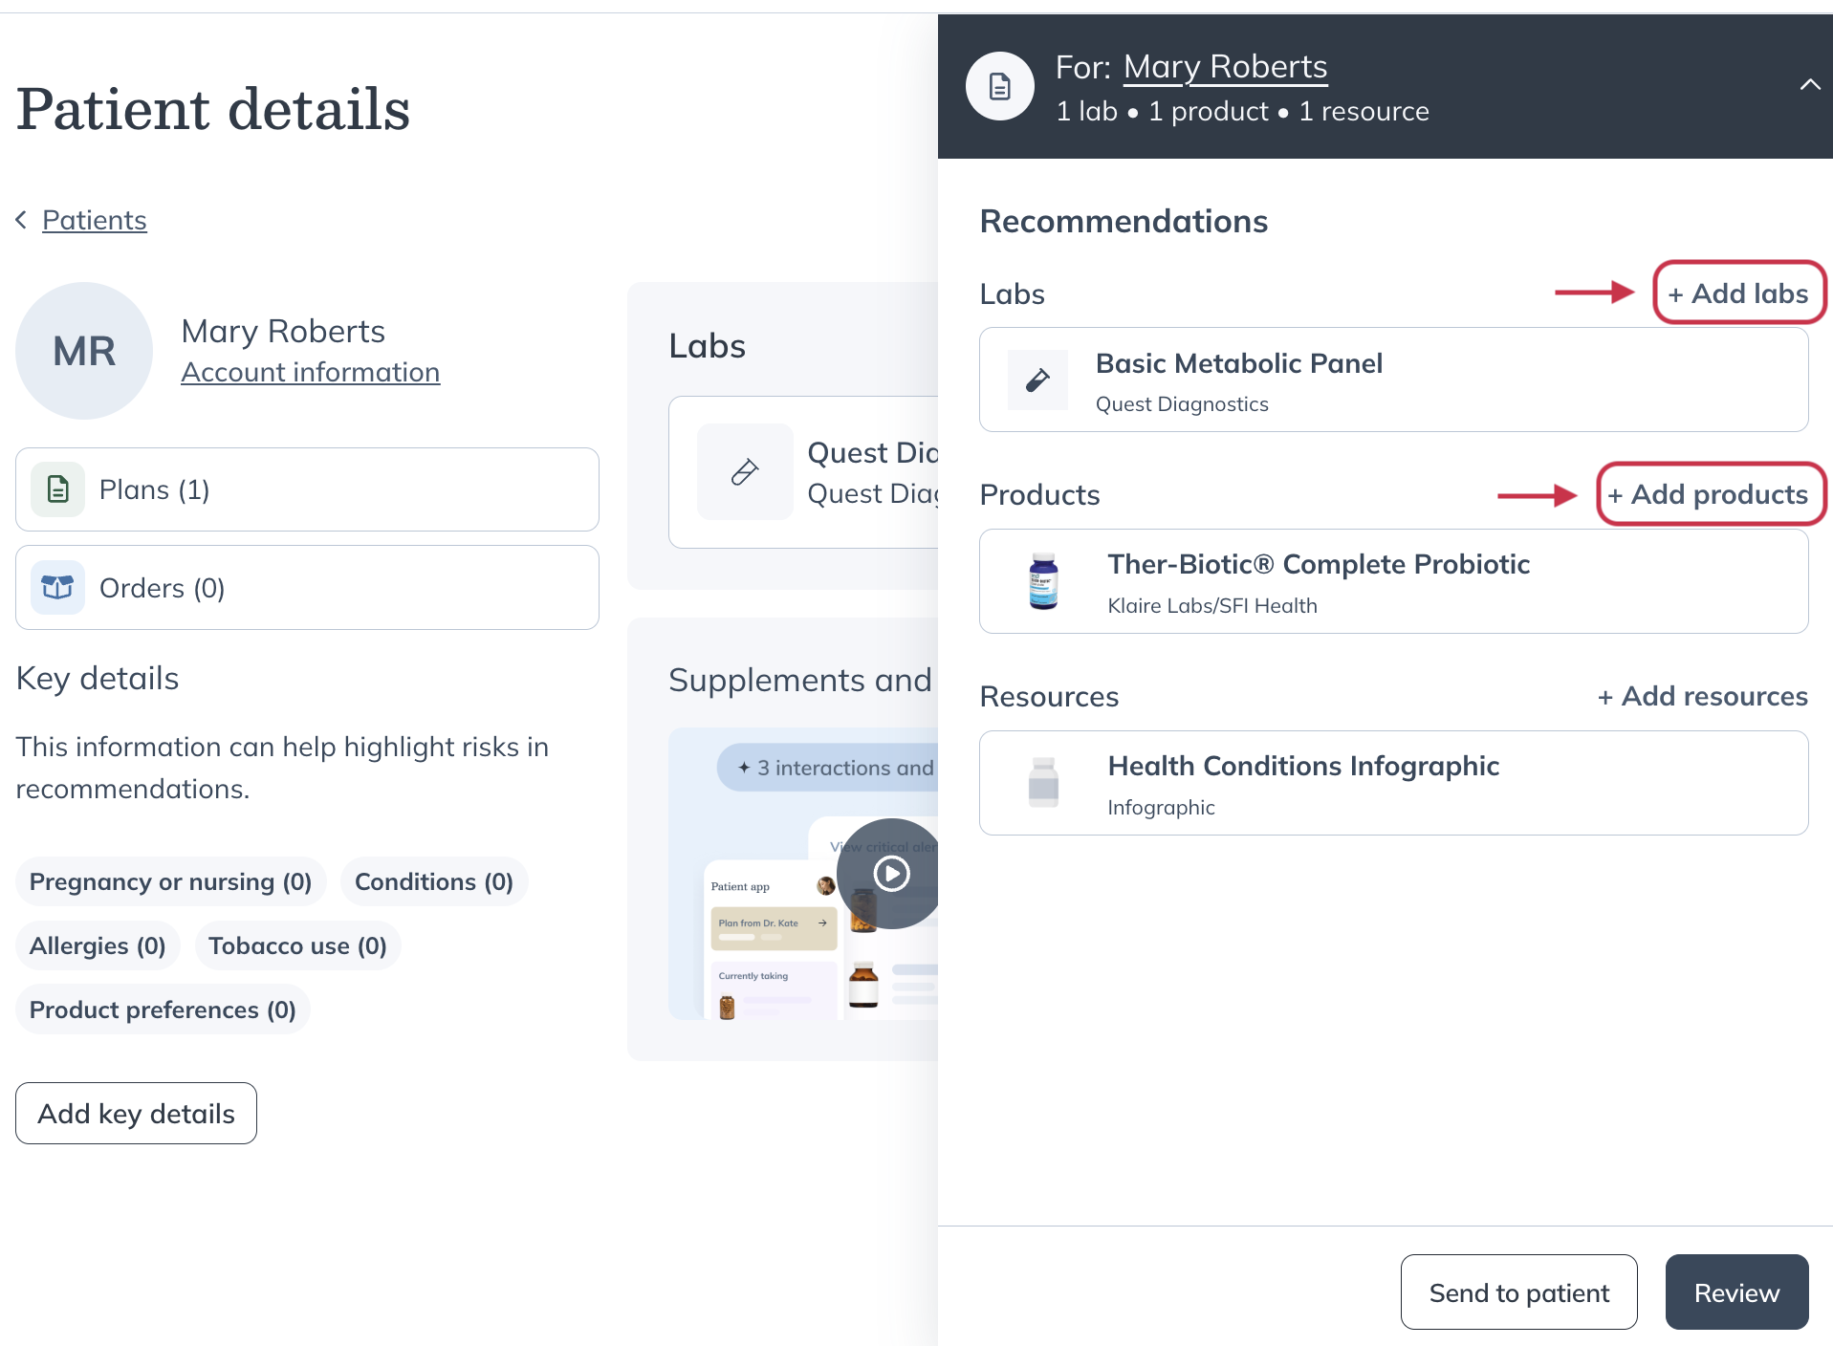The width and height of the screenshot is (1833, 1346).
Task: Open Add key details
Action: pyautogui.click(x=136, y=1113)
